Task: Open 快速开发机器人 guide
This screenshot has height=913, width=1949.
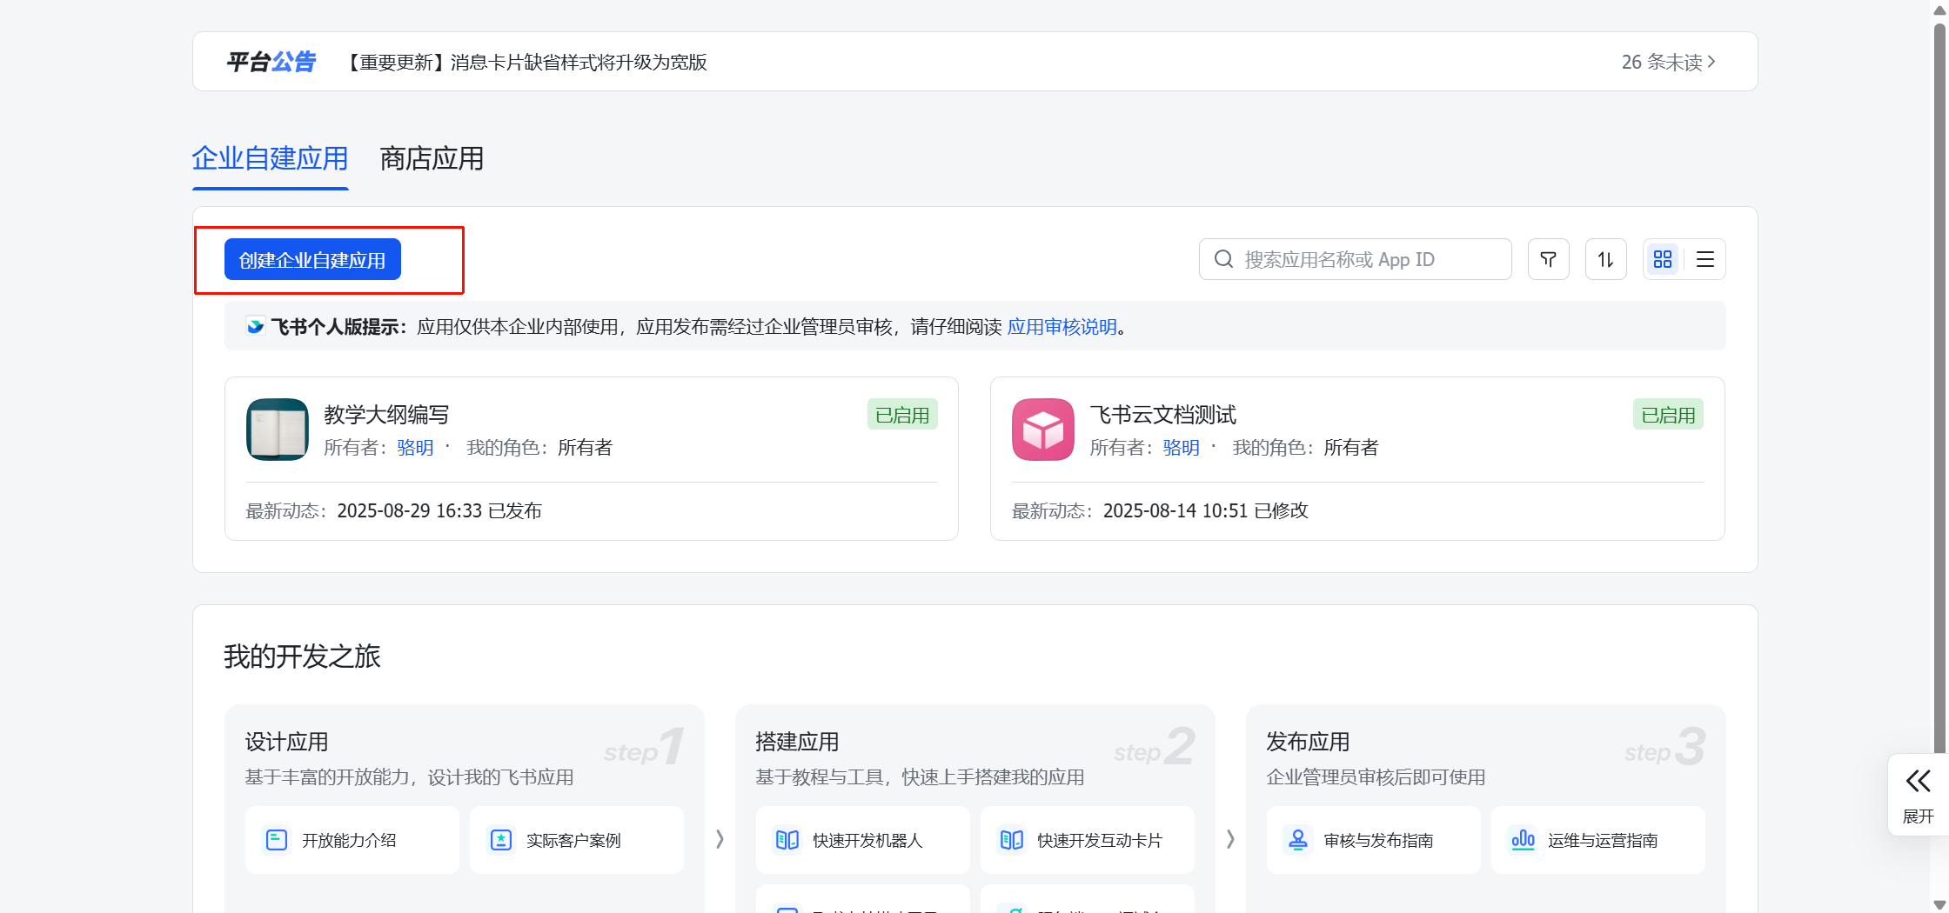Action: 862,840
